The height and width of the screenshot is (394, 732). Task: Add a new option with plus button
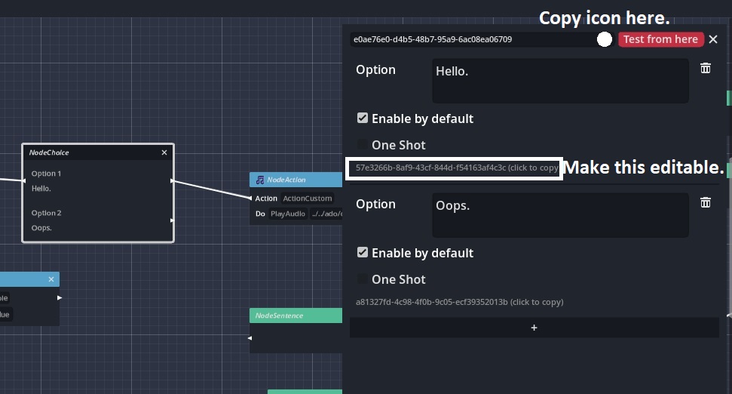(534, 328)
